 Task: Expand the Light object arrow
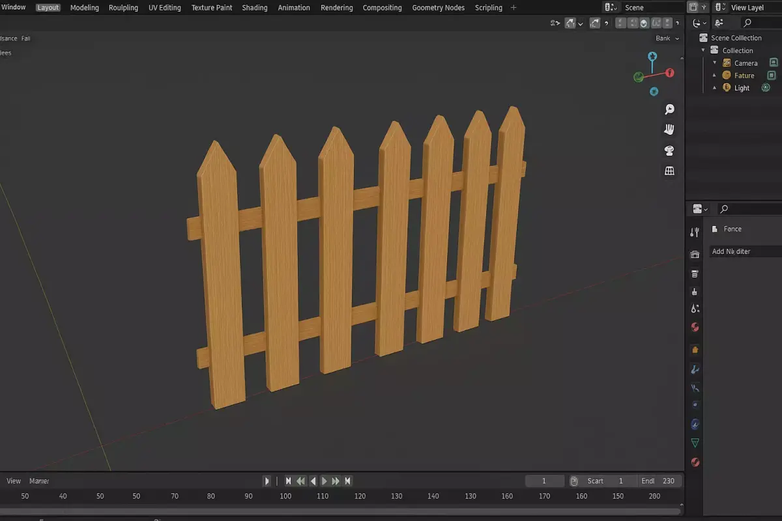click(714, 88)
